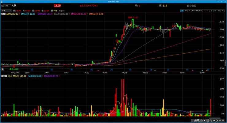This screenshot has width=227, height=123.
Task: Click the SMA(10) 12.06 indicator label
Action: coord(28,14)
